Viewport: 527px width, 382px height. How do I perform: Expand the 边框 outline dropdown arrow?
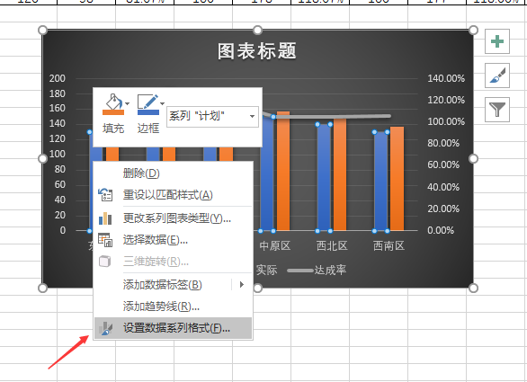(x=163, y=104)
